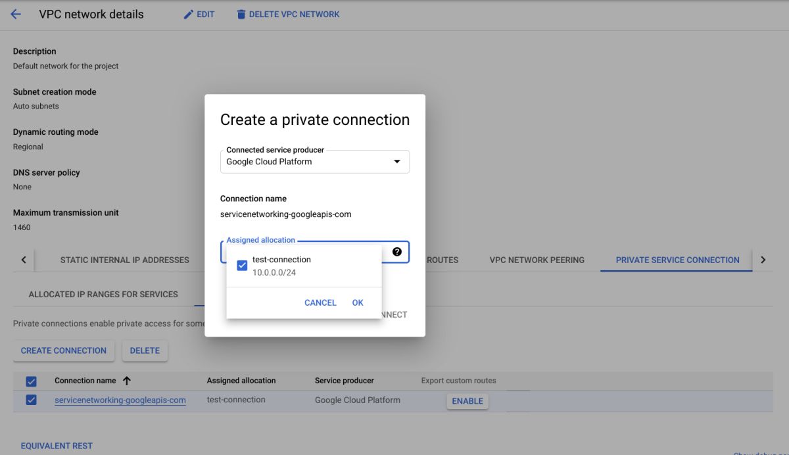
Task: Open Allocated IP Ranges for Services subtab
Action: point(103,294)
